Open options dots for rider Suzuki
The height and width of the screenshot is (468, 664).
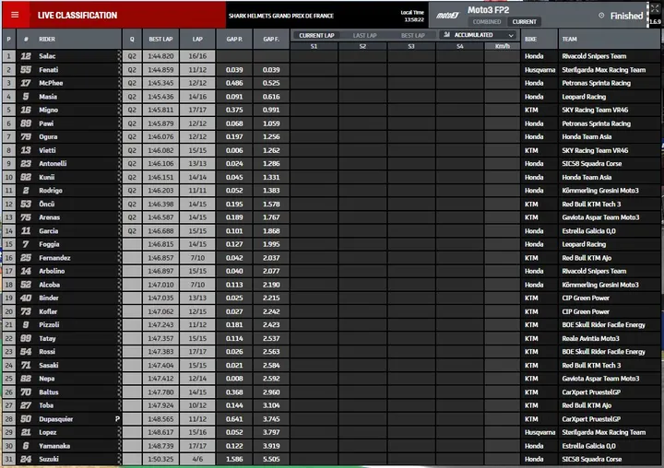point(119,459)
